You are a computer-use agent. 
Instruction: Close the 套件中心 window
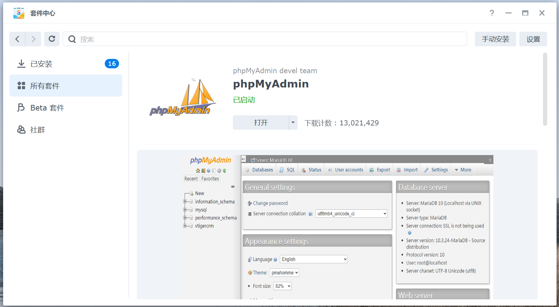pos(542,13)
